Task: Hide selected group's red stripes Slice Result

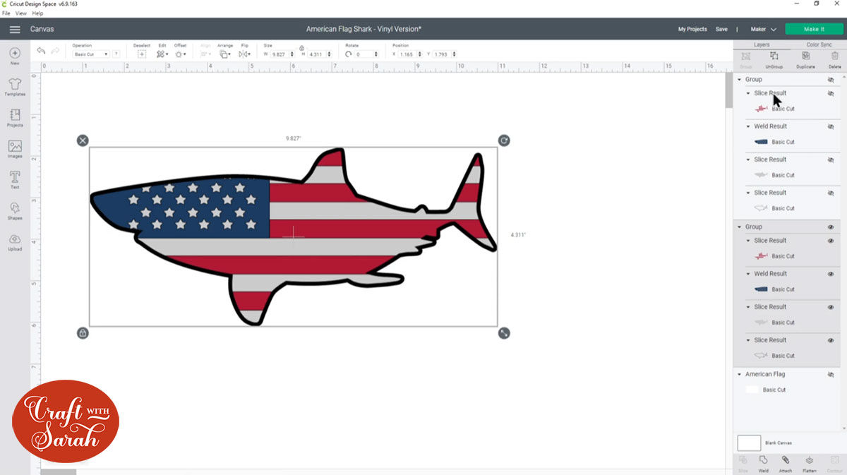Action: click(x=831, y=241)
